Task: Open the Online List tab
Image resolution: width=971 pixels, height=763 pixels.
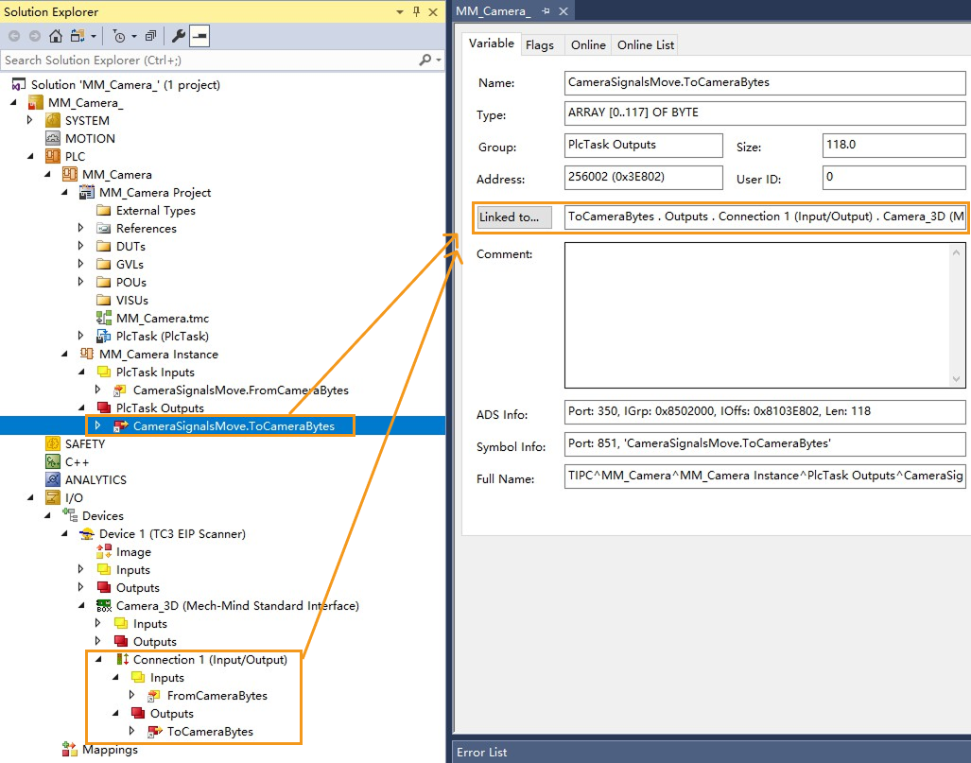Action: 645,45
